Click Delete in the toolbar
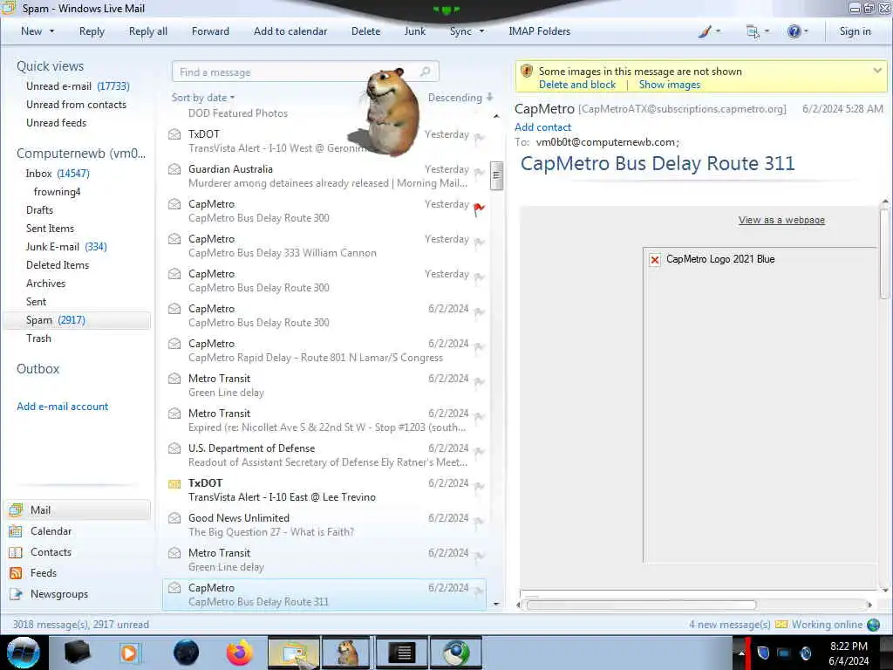The height and width of the screenshot is (670, 893). pos(365,31)
